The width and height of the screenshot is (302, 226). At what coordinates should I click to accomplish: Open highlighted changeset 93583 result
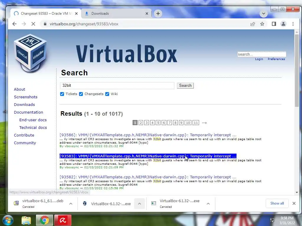point(148,156)
